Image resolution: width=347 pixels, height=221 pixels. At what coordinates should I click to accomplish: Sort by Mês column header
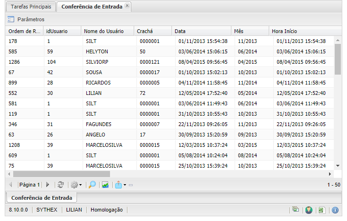(x=250, y=31)
